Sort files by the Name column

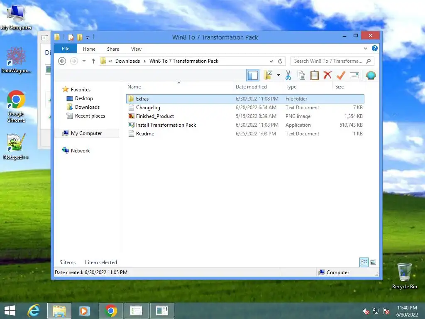pos(179,87)
